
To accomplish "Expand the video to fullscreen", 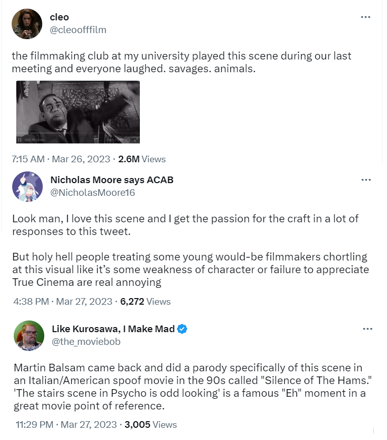I will click(x=135, y=139).
